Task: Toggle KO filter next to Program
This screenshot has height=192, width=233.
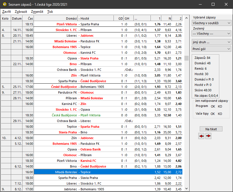Action: click(x=220, y=106)
